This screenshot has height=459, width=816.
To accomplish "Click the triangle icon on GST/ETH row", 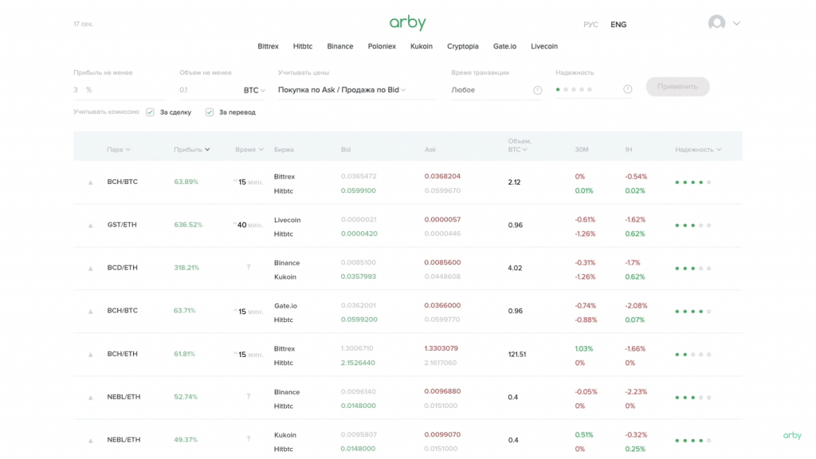I will tap(91, 226).
